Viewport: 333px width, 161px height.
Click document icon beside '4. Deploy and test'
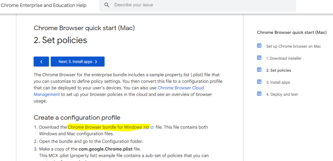point(259,94)
